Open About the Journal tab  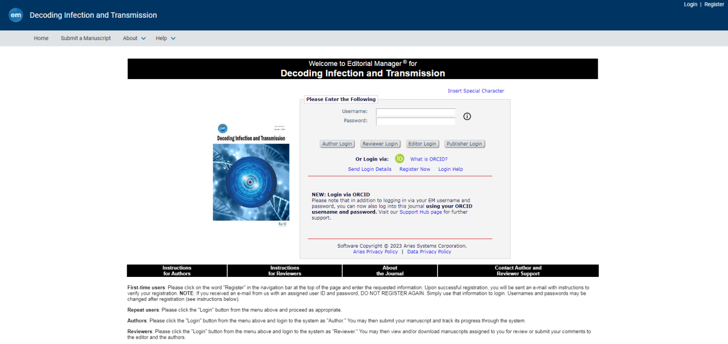click(x=390, y=271)
